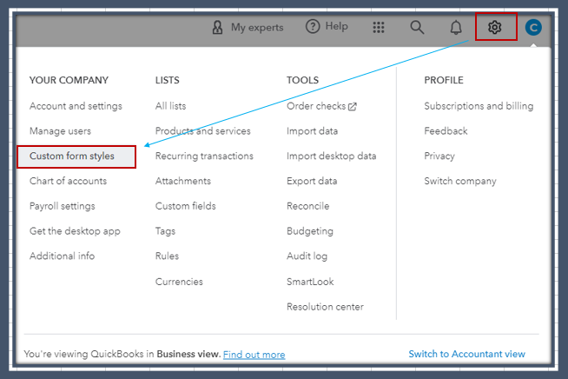Viewport: 568px width, 379px height.
Task: Open Recurring transactions
Action: click(x=204, y=156)
